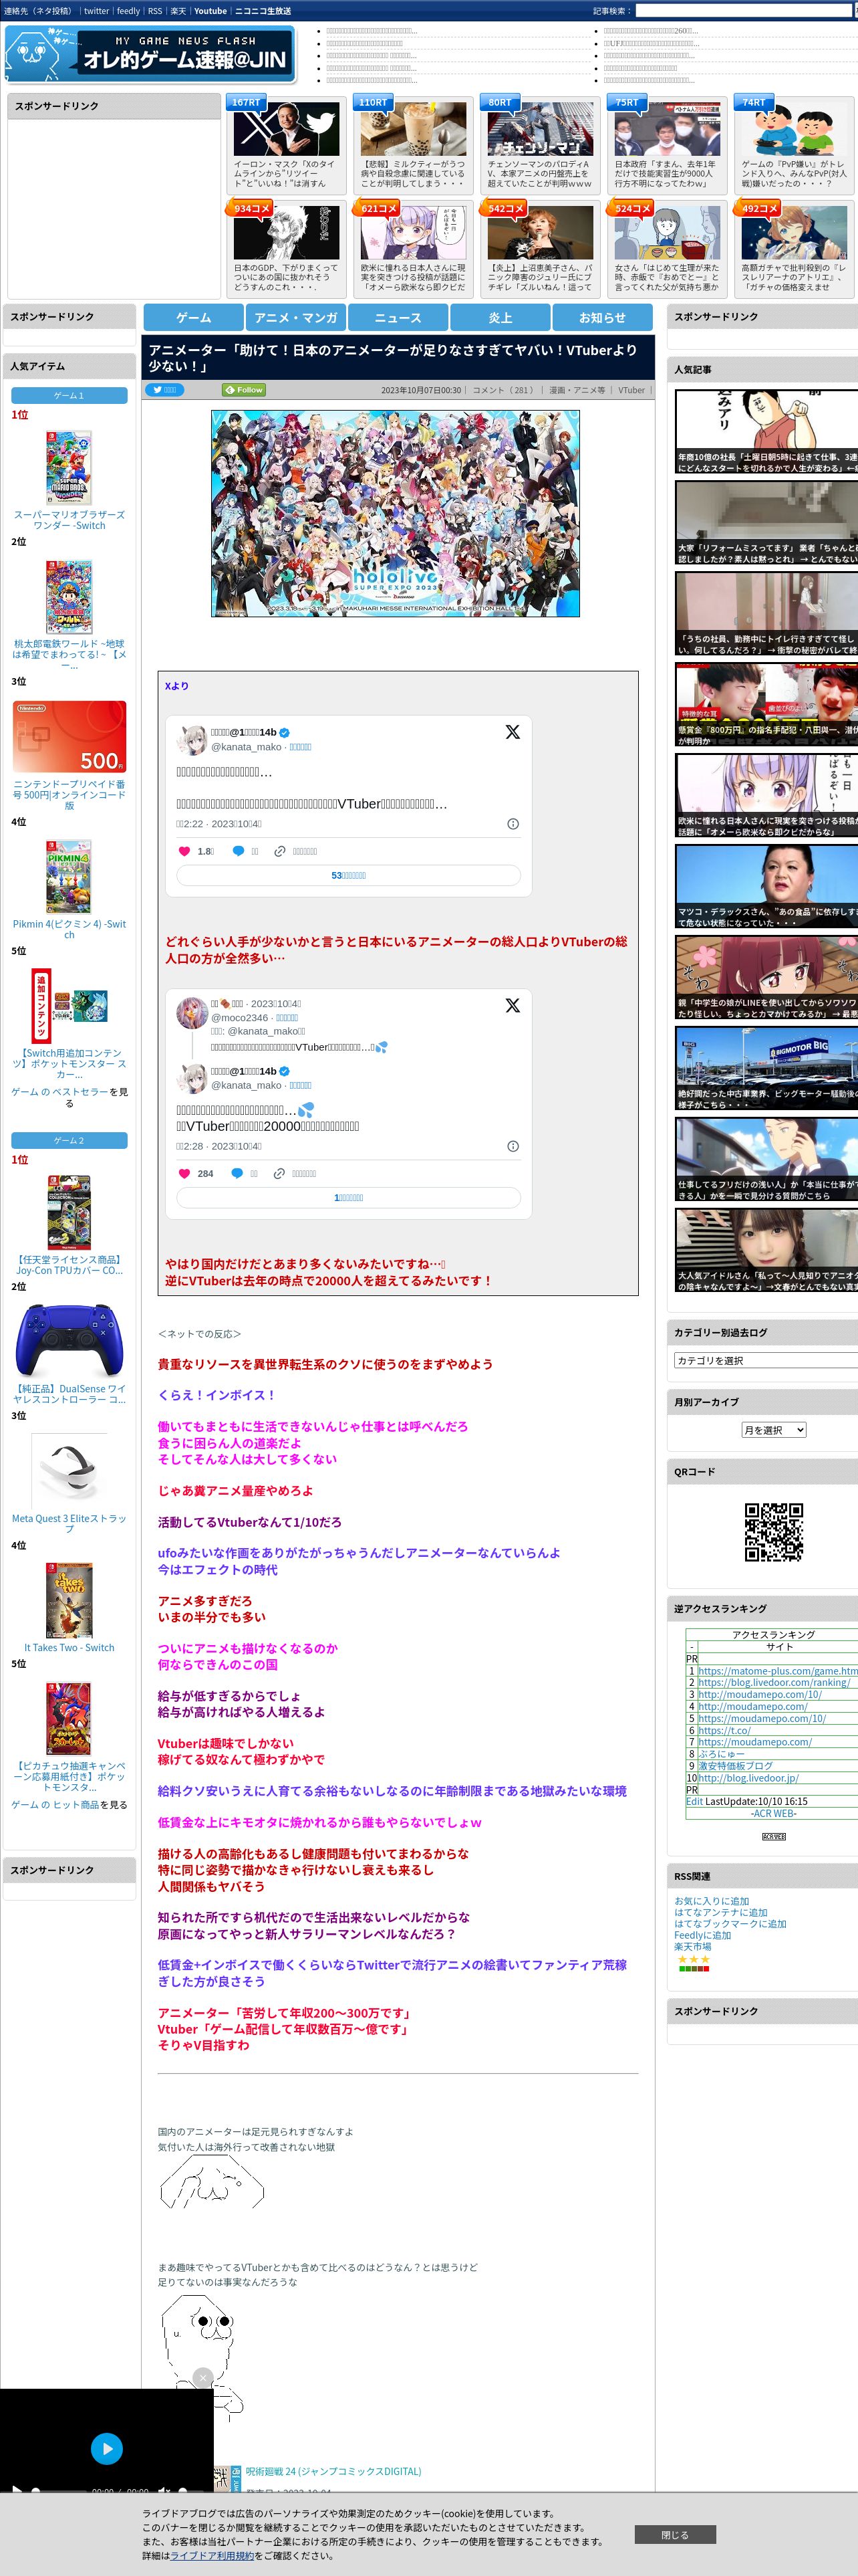The height and width of the screenshot is (2576, 858).
Task: Click お気に入りに追加 link
Action: [711, 1901]
